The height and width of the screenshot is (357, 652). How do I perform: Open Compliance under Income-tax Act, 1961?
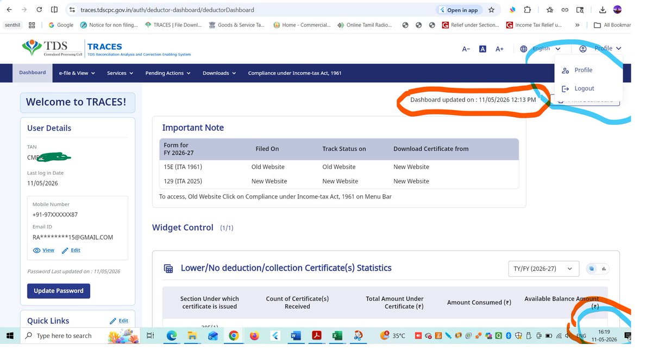coord(294,73)
